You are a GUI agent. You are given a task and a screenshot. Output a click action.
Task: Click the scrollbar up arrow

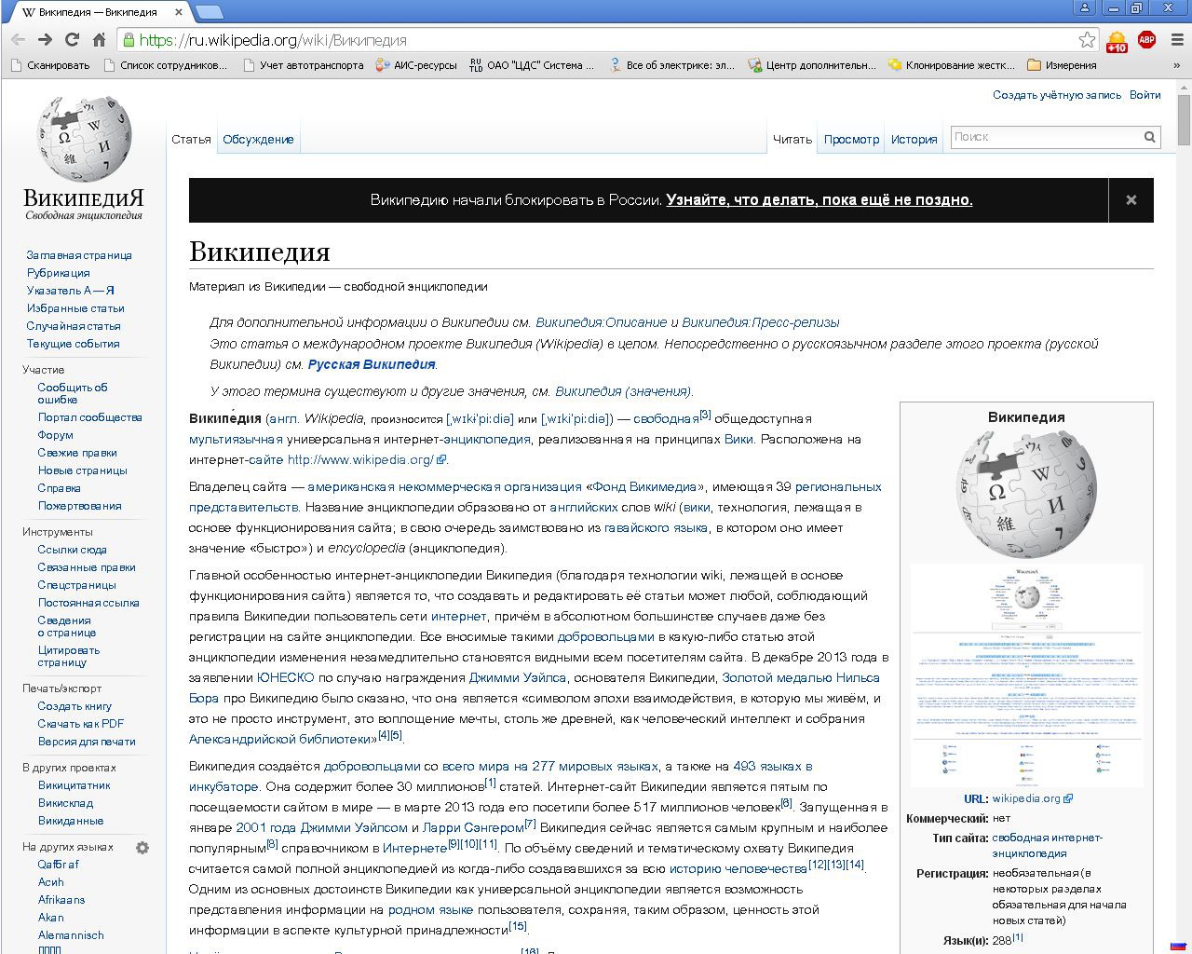[1184, 87]
